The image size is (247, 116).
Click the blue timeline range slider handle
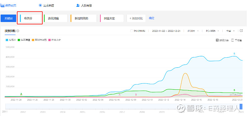(x=241, y=106)
